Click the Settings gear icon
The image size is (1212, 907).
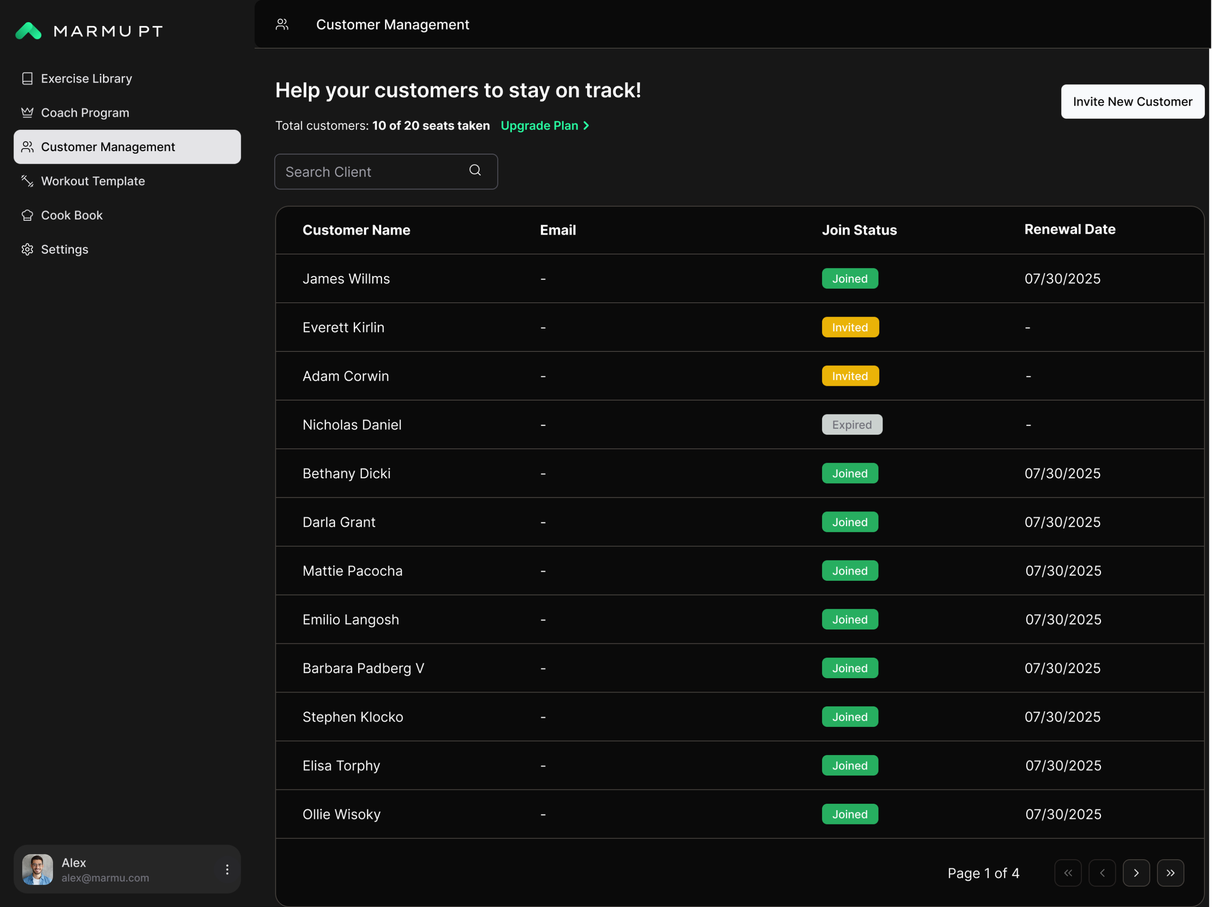(27, 249)
